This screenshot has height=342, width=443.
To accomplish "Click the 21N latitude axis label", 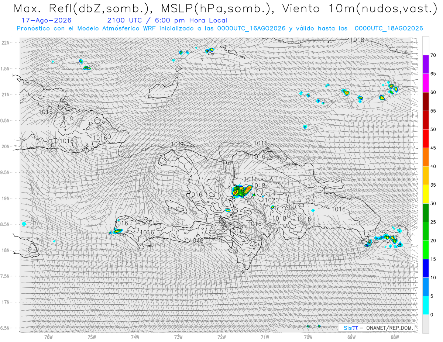I will (6, 94).
